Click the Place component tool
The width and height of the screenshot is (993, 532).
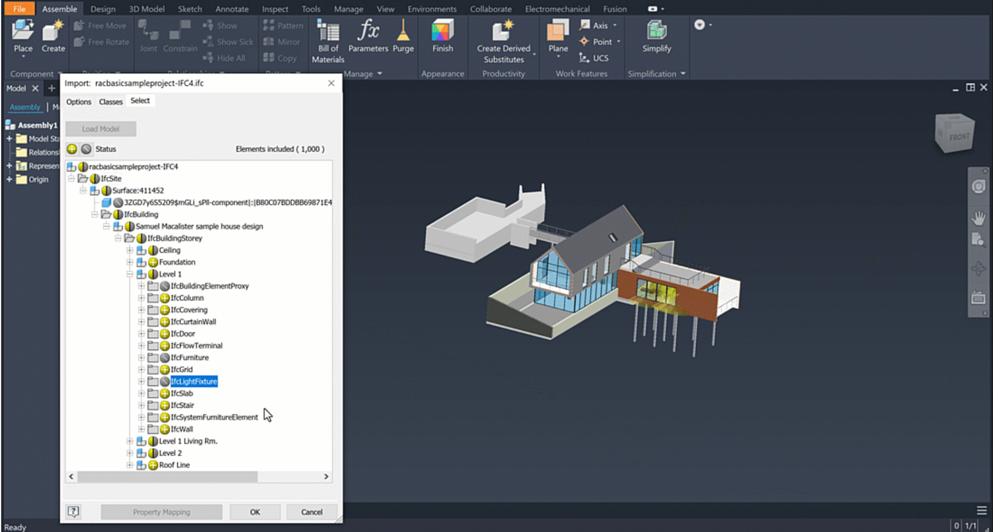(x=23, y=36)
